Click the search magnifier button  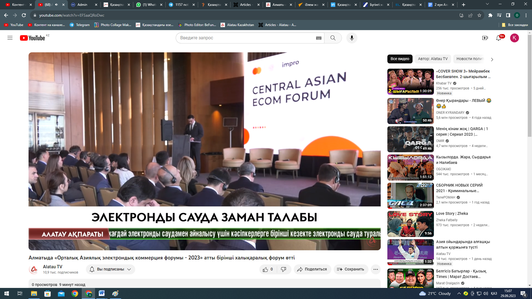333,38
